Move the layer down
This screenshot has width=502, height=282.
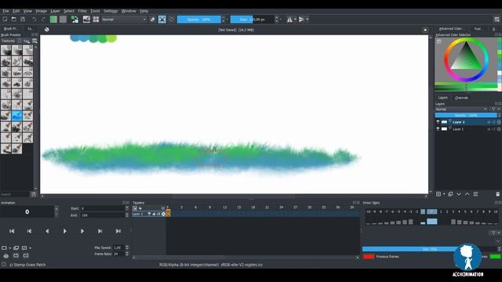459,194
